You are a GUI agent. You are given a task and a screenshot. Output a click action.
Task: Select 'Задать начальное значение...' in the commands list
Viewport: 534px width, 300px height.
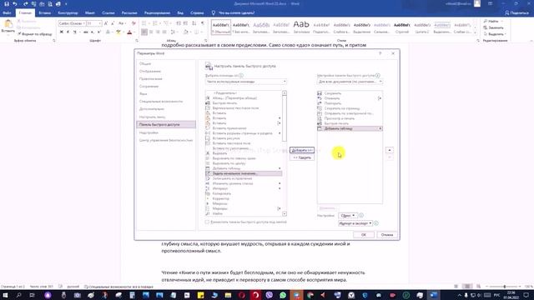[x=244, y=173]
